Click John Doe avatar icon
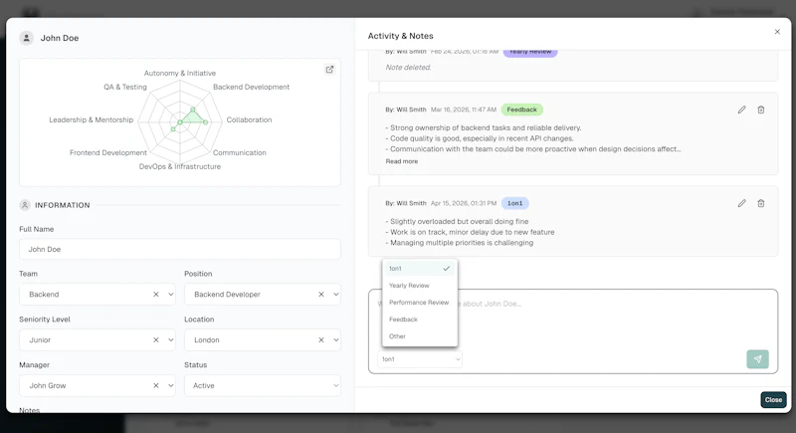 pyautogui.click(x=27, y=38)
